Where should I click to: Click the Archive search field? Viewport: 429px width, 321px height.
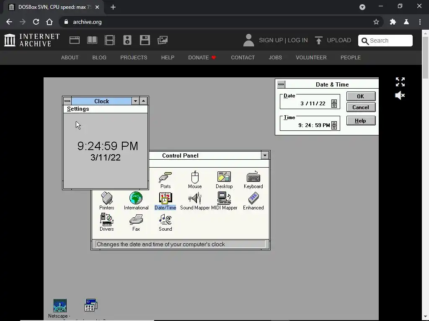(x=385, y=41)
